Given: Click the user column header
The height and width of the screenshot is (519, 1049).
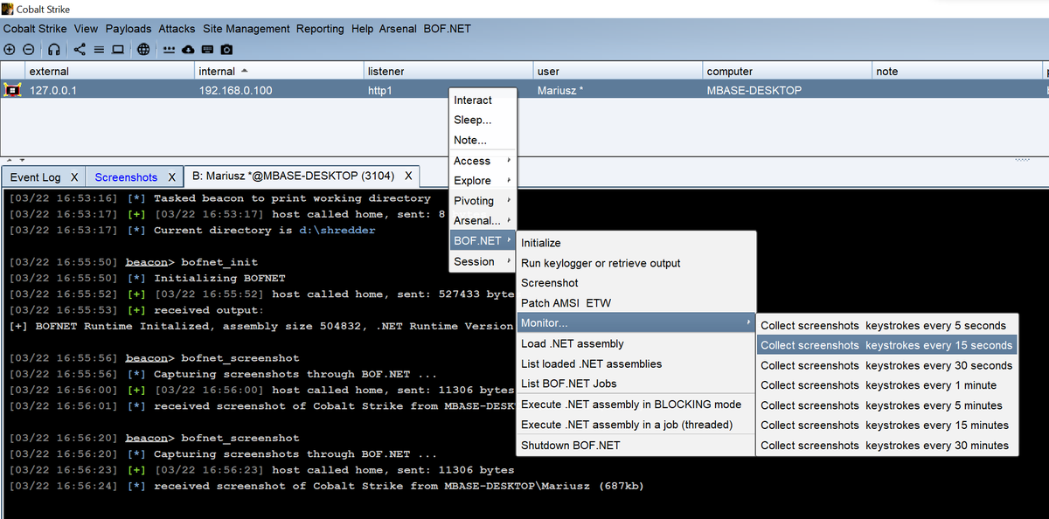Looking at the screenshot, I should (x=617, y=72).
